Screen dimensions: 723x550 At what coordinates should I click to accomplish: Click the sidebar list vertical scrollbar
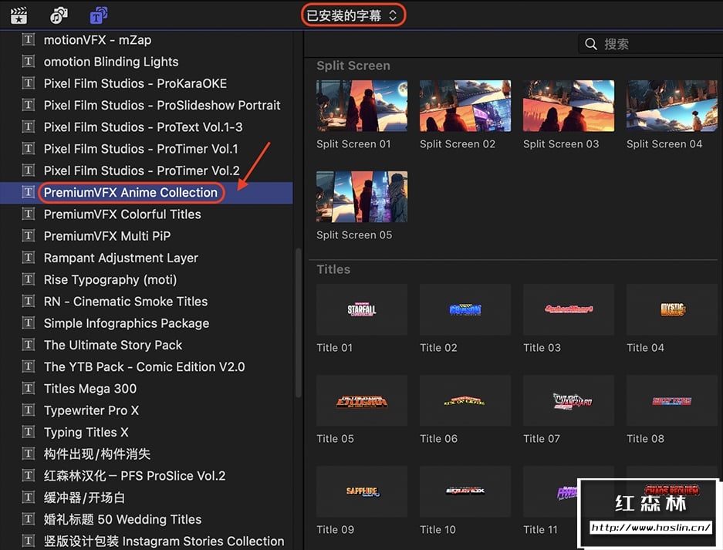tap(299, 322)
